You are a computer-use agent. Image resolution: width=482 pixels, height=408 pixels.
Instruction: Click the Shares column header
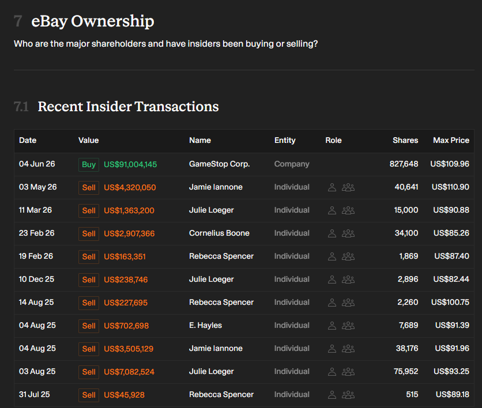(x=405, y=141)
